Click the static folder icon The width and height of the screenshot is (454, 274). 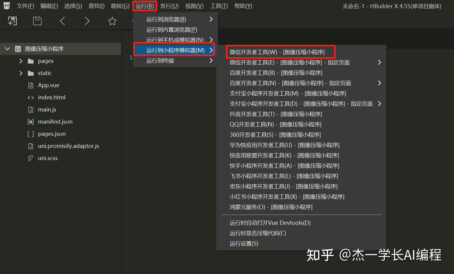point(31,73)
